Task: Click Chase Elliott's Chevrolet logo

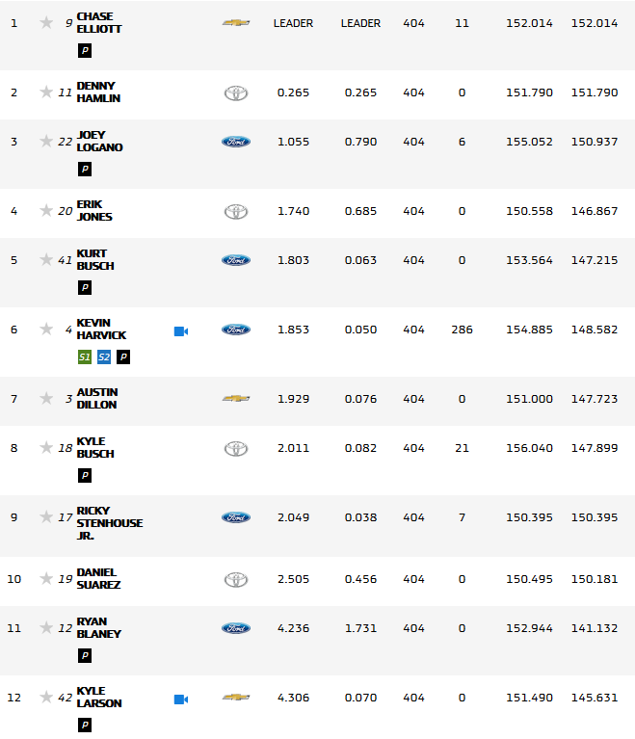Action: tap(236, 22)
